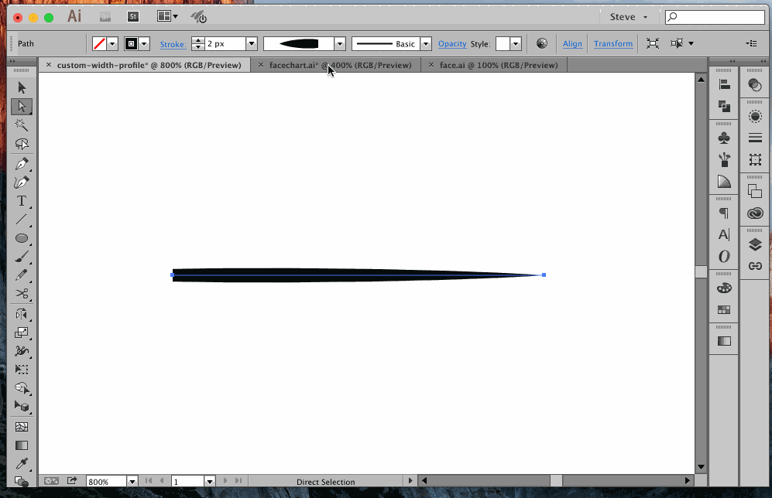The width and height of the screenshot is (772, 498).
Task: Open the Symbols panel icon
Action: pyautogui.click(x=724, y=138)
